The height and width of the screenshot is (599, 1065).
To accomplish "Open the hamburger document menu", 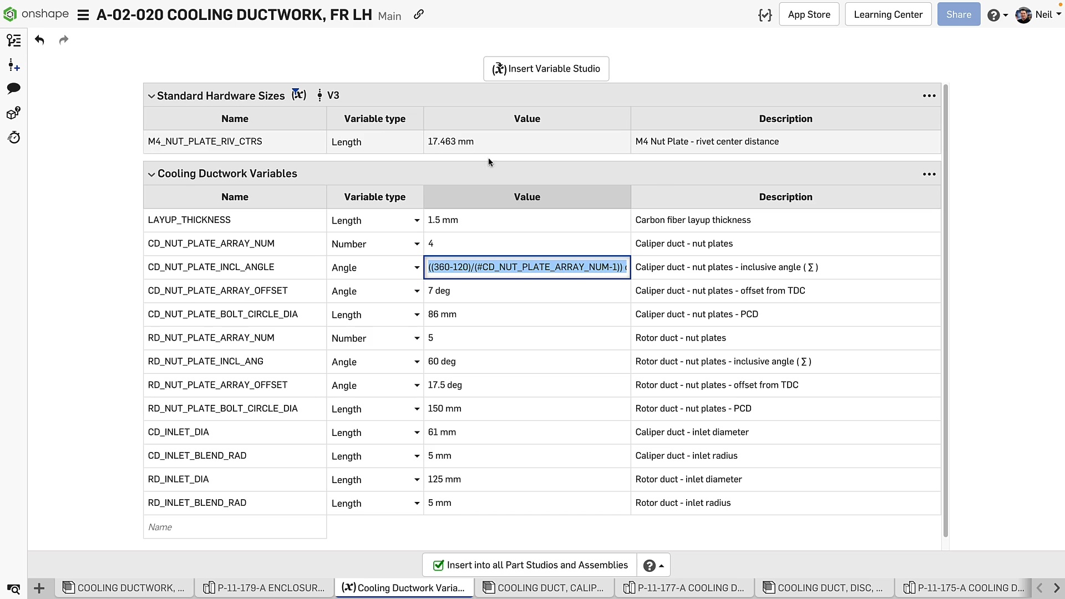I will point(83,15).
